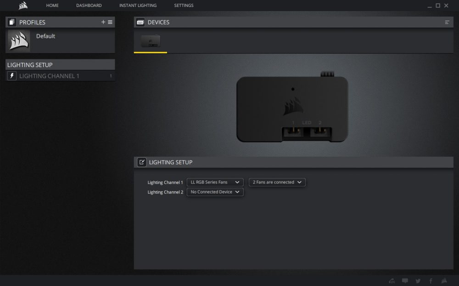Image resolution: width=459 pixels, height=286 pixels.
Task: Click the Corsair sails logo in top bar
Action: click(23, 5)
